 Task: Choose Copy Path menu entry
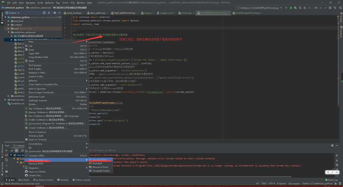coord(57,53)
